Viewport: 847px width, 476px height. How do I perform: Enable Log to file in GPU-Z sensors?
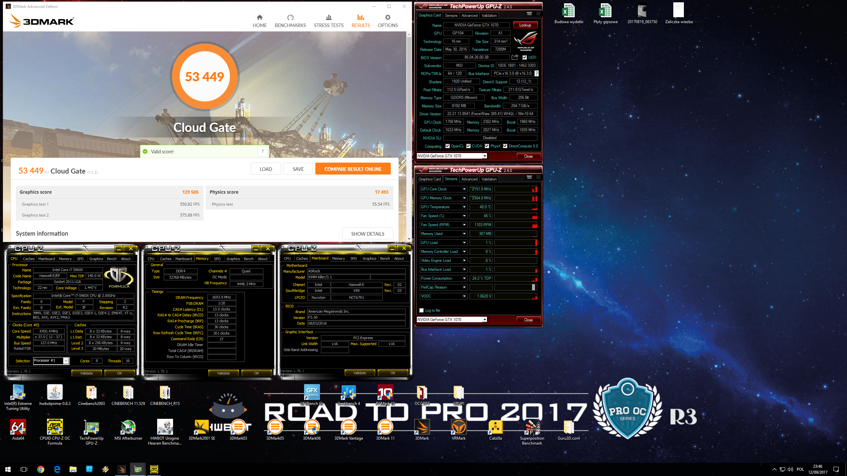(x=421, y=310)
